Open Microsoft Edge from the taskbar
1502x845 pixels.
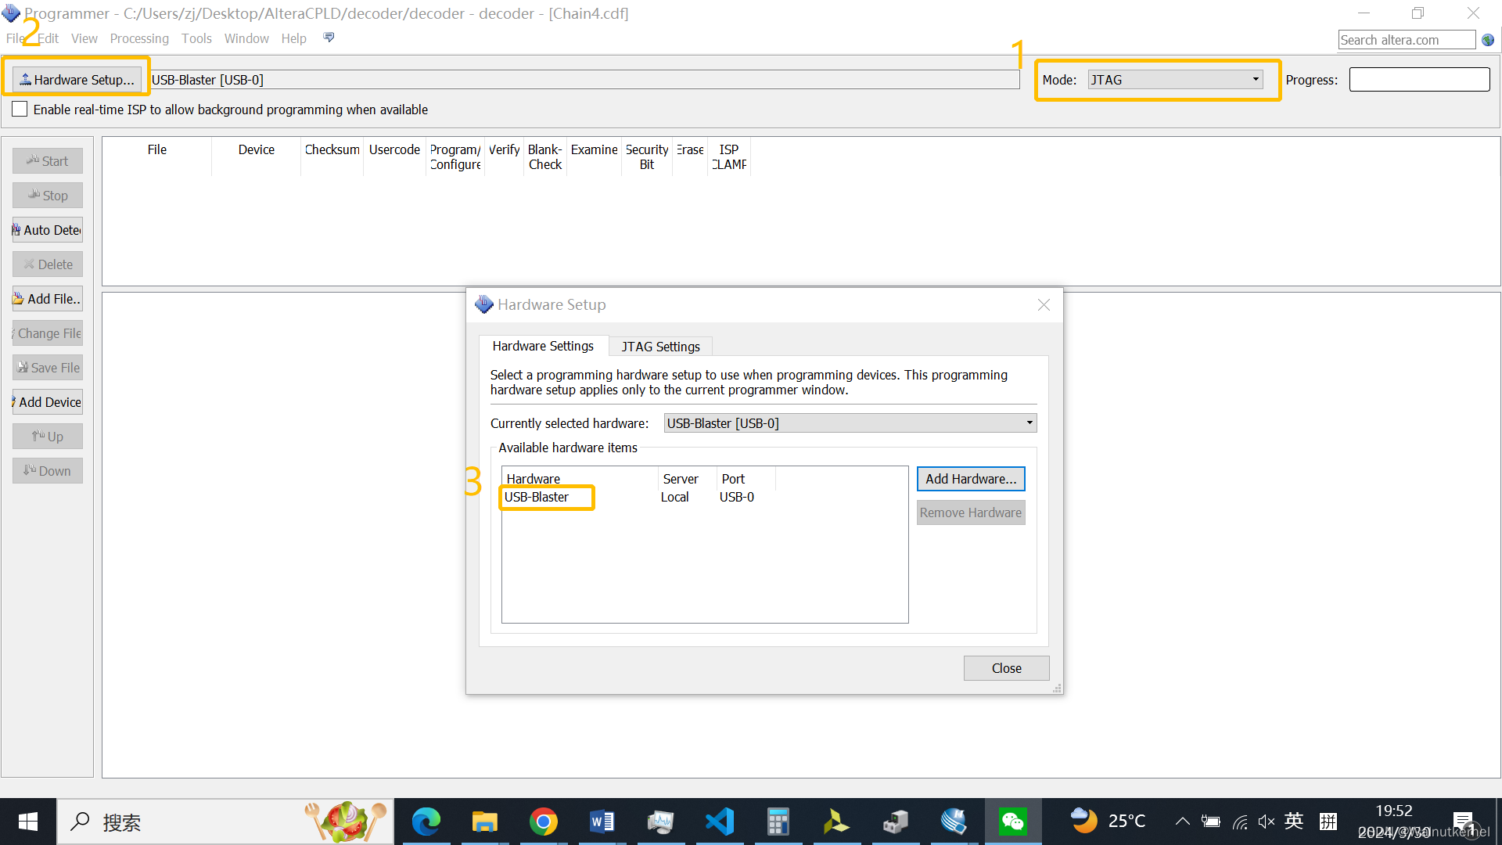coord(426,822)
